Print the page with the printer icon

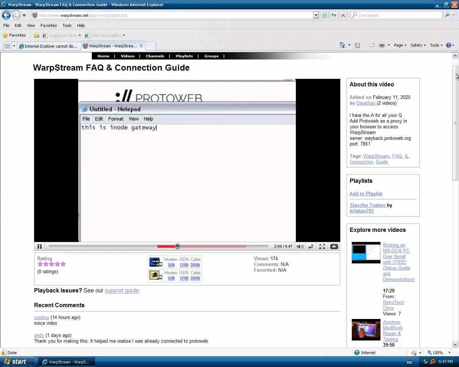[382, 45]
